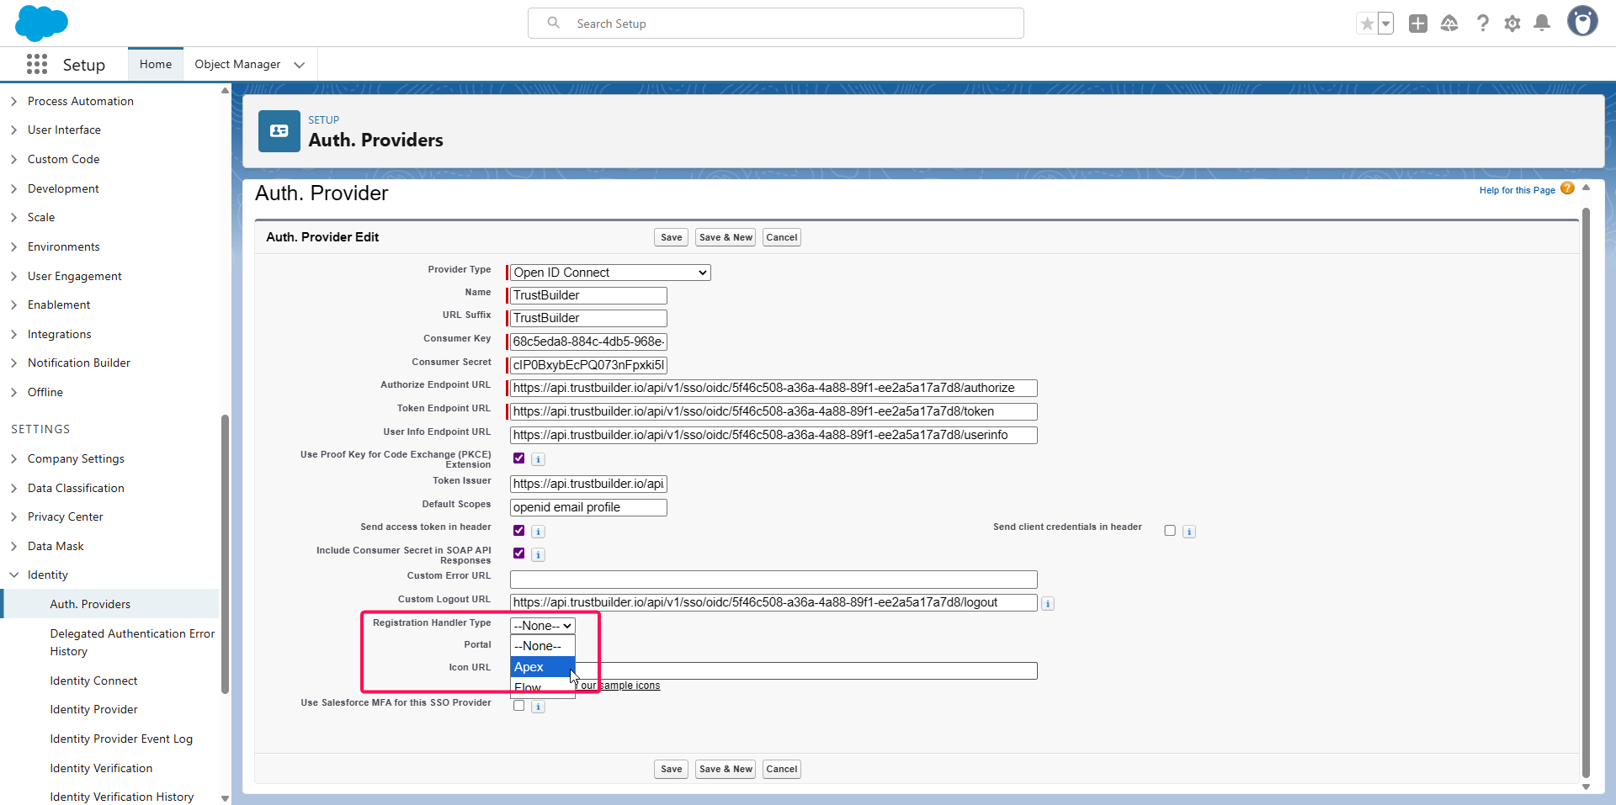This screenshot has height=805, width=1616.
Task: Toggle Send access token in header checkbox
Action: [x=519, y=531]
